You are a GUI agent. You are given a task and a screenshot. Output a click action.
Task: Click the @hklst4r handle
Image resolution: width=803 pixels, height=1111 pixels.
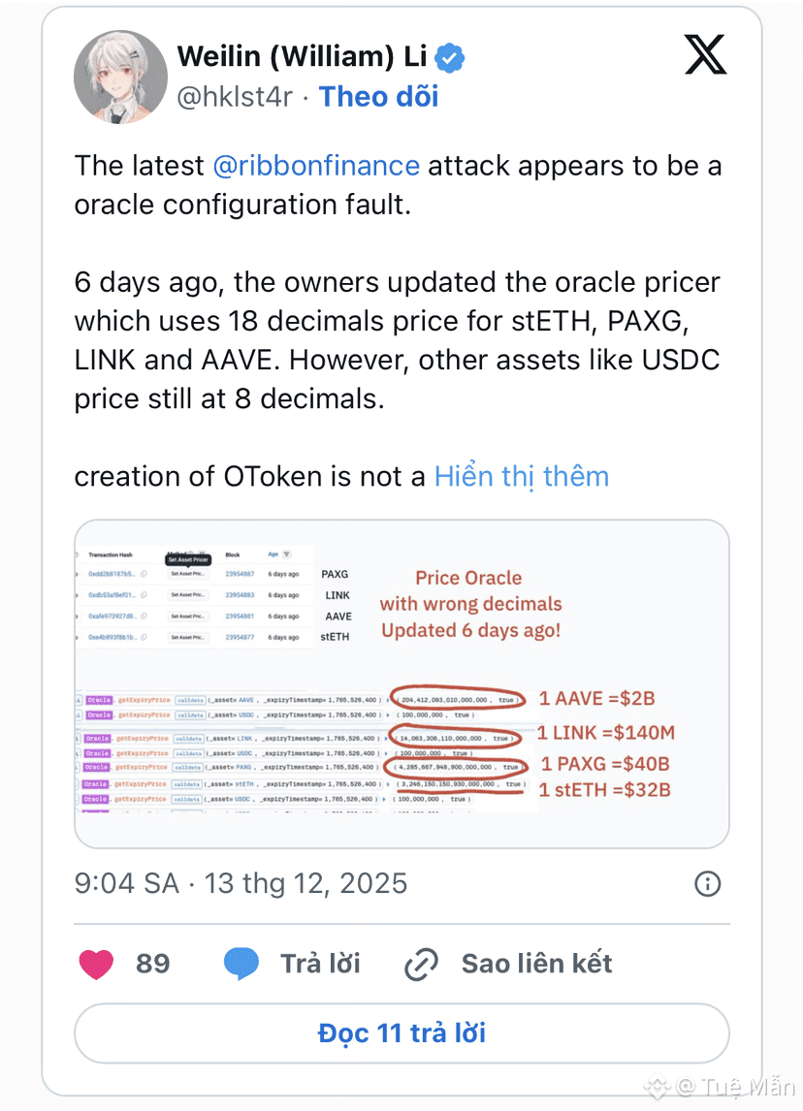click(x=233, y=97)
